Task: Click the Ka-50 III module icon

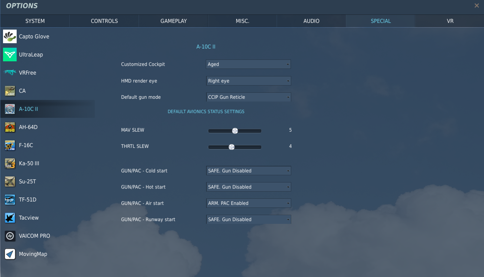Action: click(10, 163)
